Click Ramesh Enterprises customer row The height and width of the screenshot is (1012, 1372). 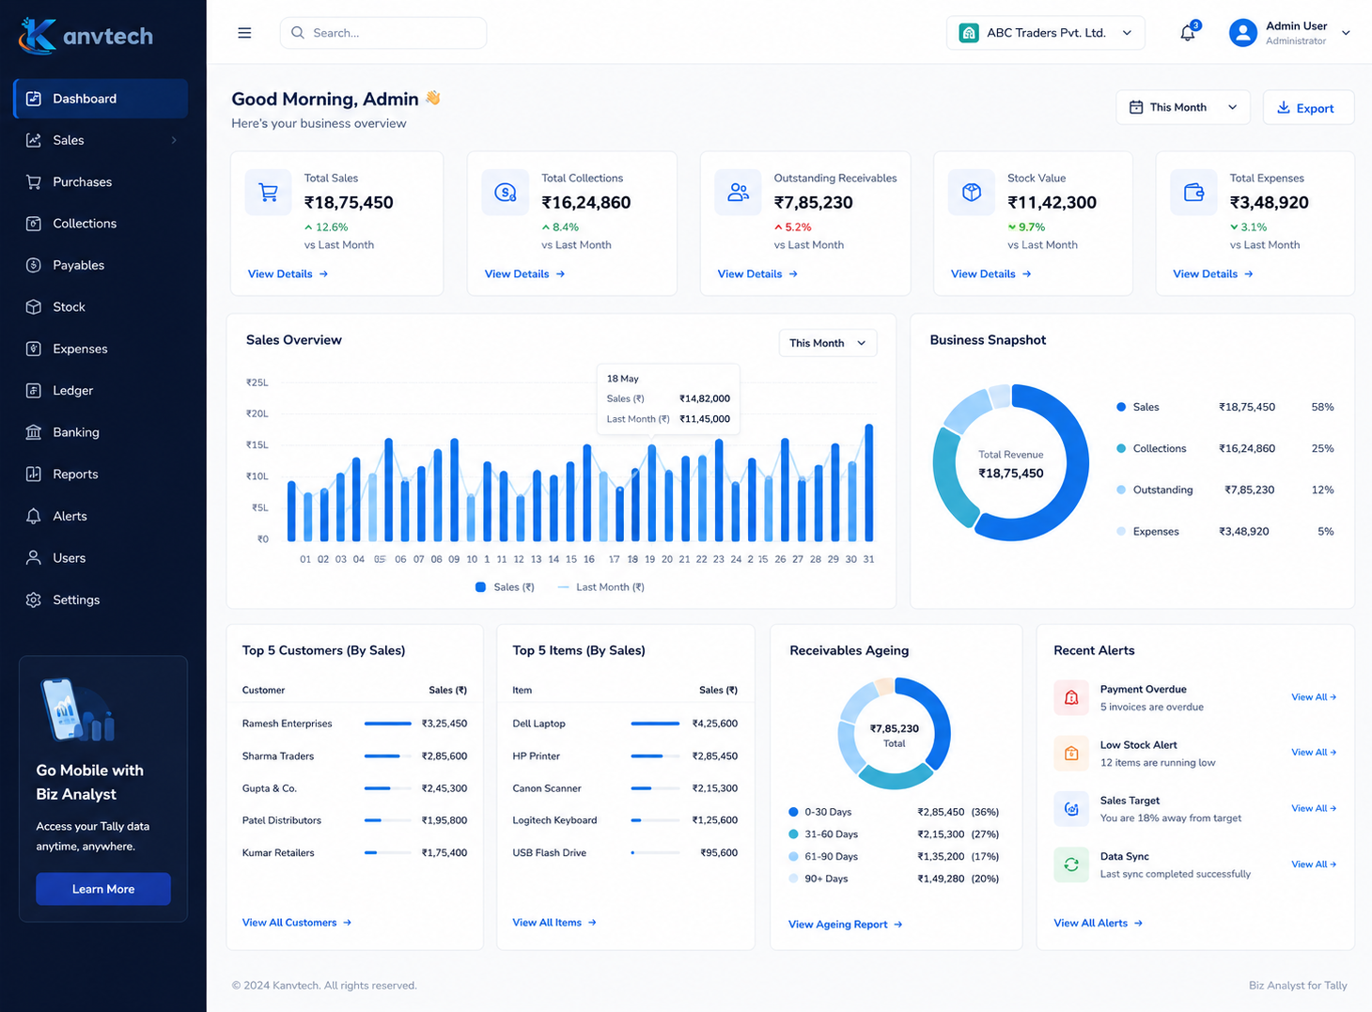pos(354,724)
